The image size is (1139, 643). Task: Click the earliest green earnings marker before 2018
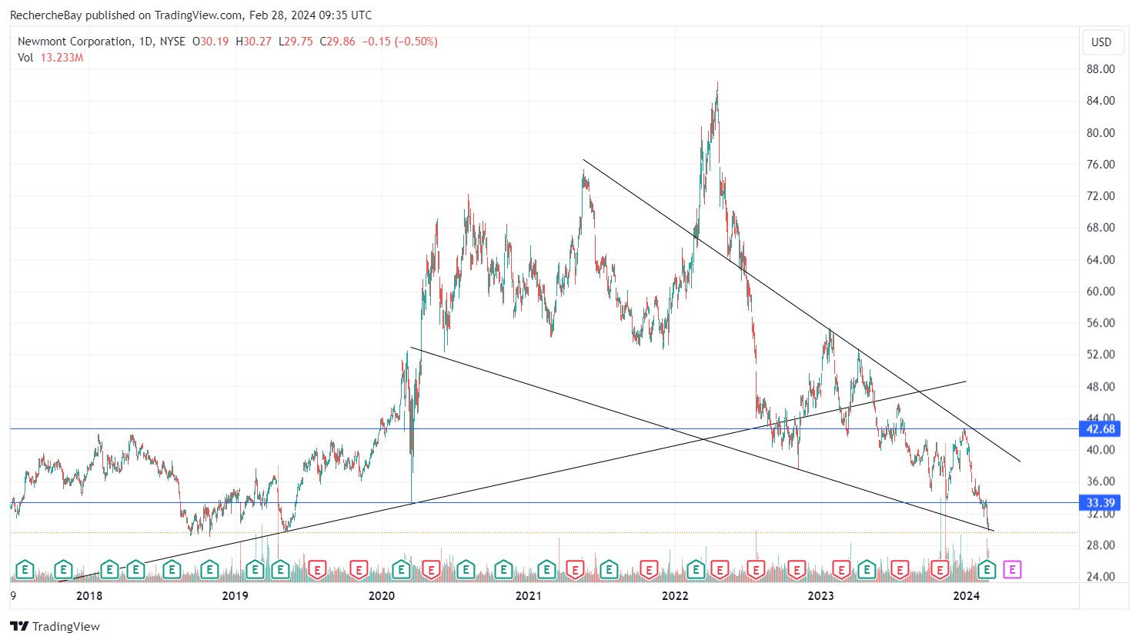(x=25, y=570)
